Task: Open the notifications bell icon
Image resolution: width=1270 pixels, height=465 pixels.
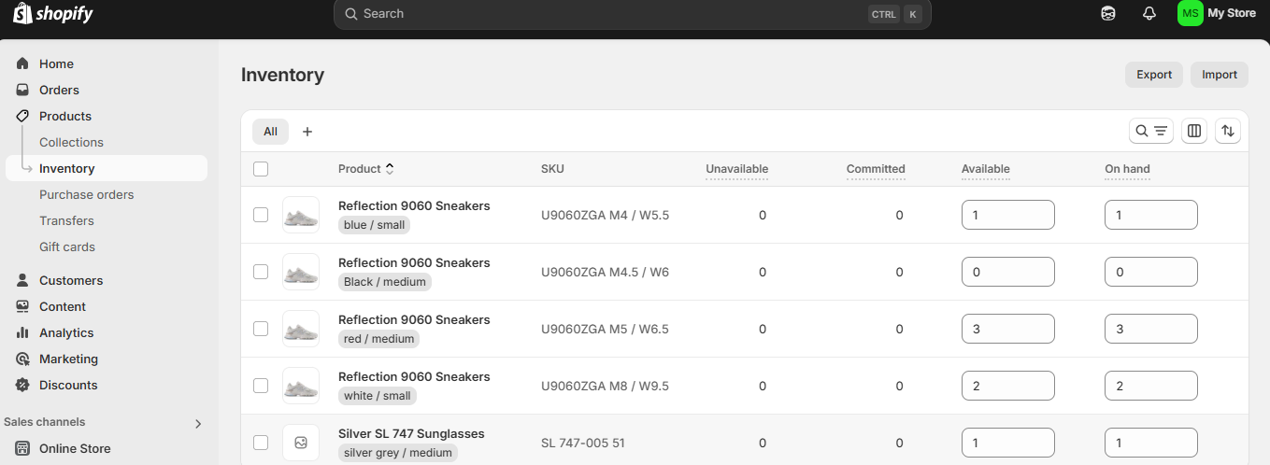Action: [1149, 14]
